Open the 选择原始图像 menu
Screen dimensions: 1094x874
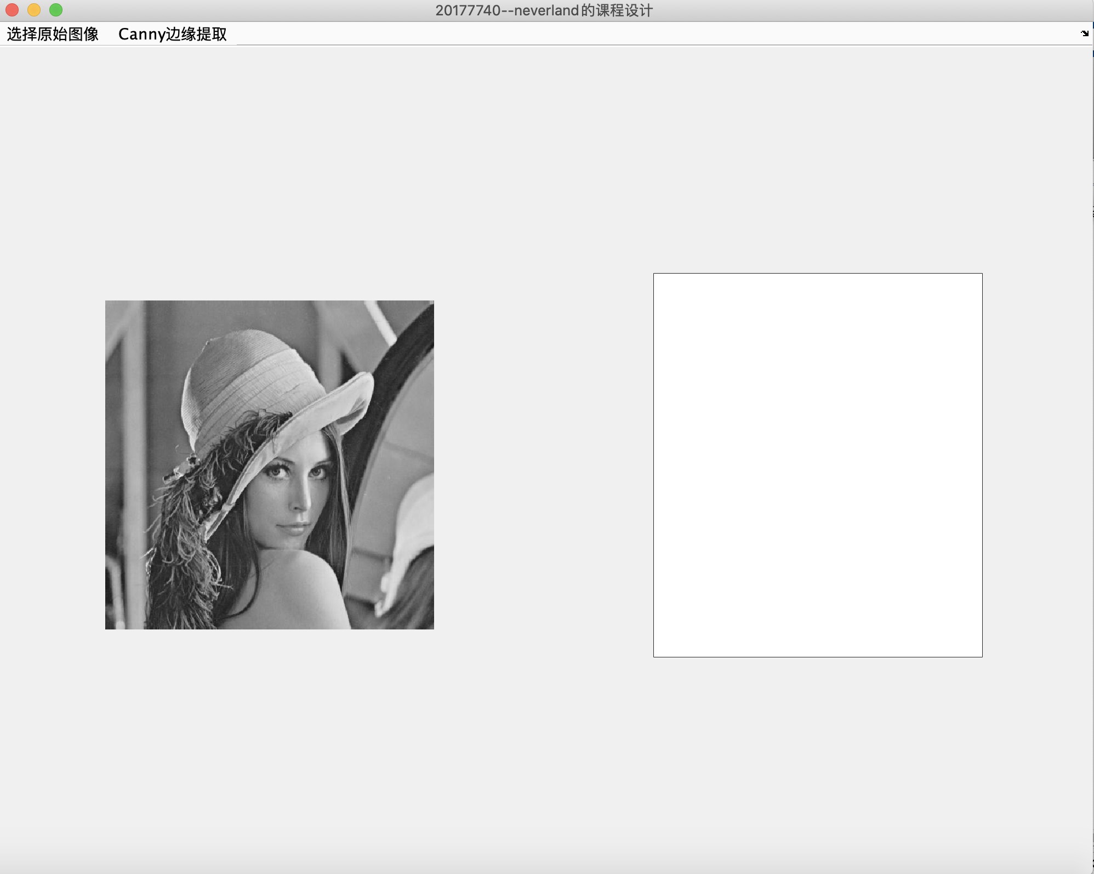(53, 34)
